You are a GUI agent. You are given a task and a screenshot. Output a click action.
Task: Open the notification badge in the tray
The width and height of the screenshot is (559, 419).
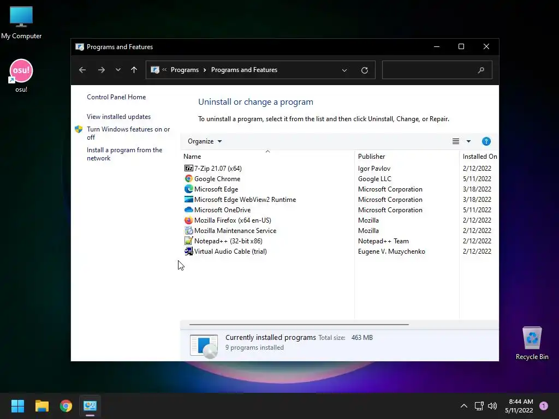pos(543,406)
